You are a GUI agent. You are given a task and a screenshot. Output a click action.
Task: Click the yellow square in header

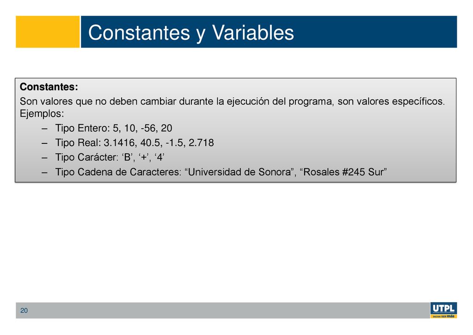tap(48, 31)
